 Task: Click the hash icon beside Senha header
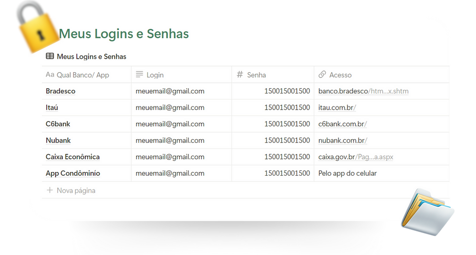coord(240,75)
